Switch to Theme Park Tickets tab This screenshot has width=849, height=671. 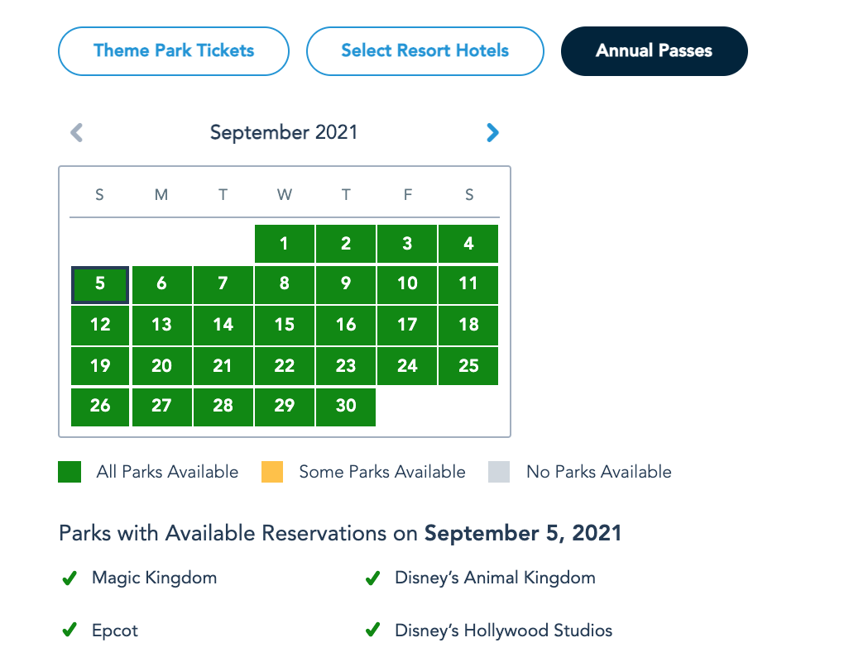(174, 51)
